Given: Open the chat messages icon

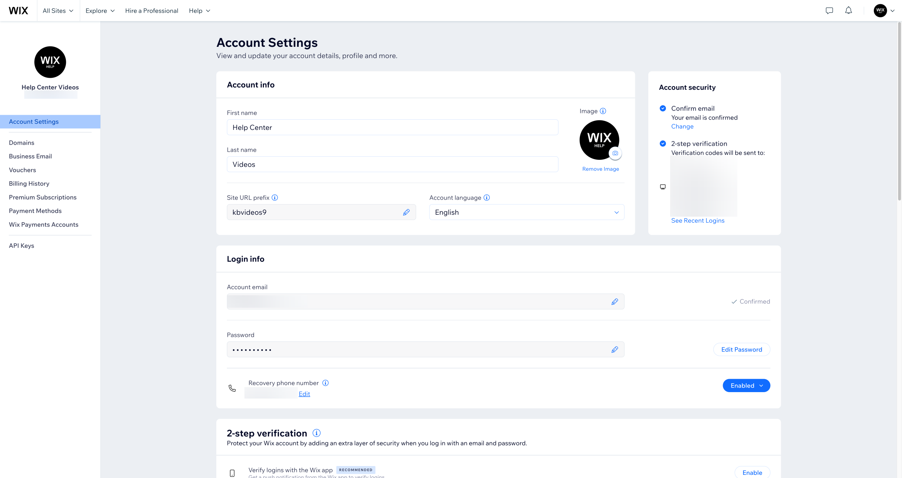Looking at the screenshot, I should tap(829, 11).
